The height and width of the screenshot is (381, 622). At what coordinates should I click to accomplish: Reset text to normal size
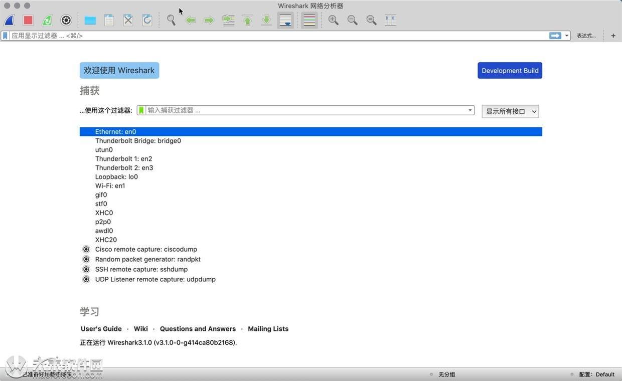coord(372,21)
